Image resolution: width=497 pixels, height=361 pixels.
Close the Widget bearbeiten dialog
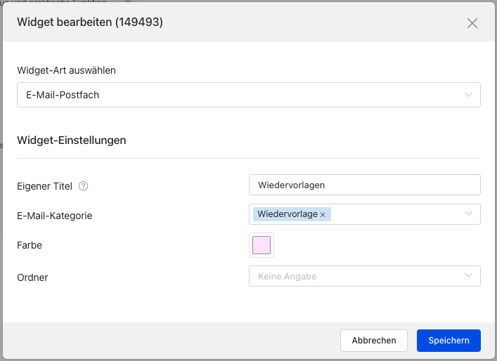coord(472,23)
